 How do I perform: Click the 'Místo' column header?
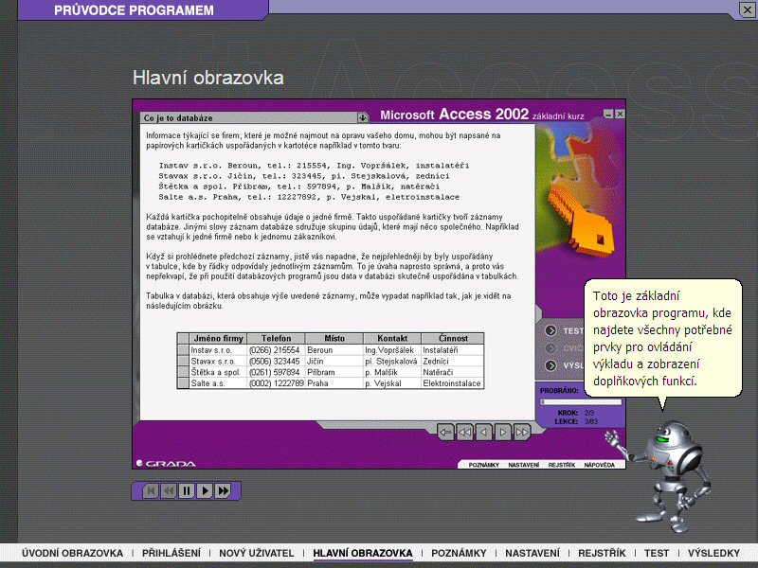click(x=334, y=339)
